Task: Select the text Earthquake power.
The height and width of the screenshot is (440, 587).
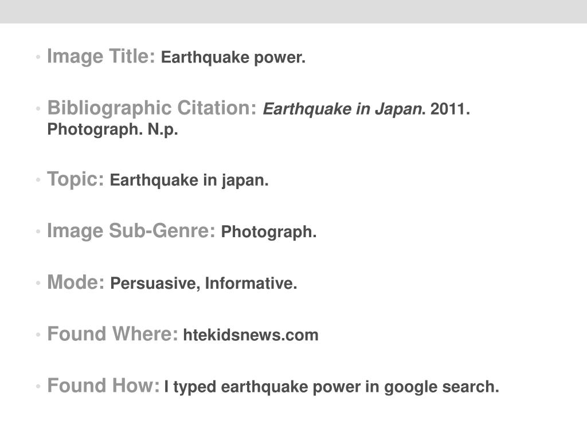Action: 233,58
